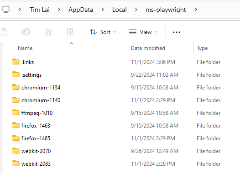The image size is (240, 173).
Task: Click date modified of firefox-1465 row
Action: coord(153,138)
